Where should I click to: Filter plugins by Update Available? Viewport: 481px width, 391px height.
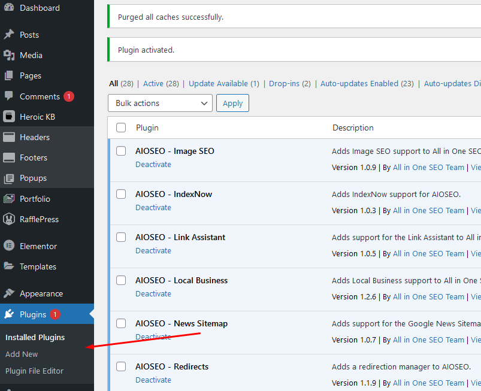coord(219,84)
